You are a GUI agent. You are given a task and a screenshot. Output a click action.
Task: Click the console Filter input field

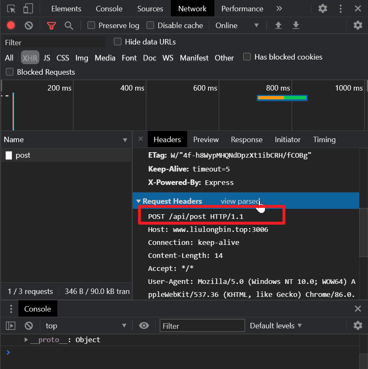[202, 326]
